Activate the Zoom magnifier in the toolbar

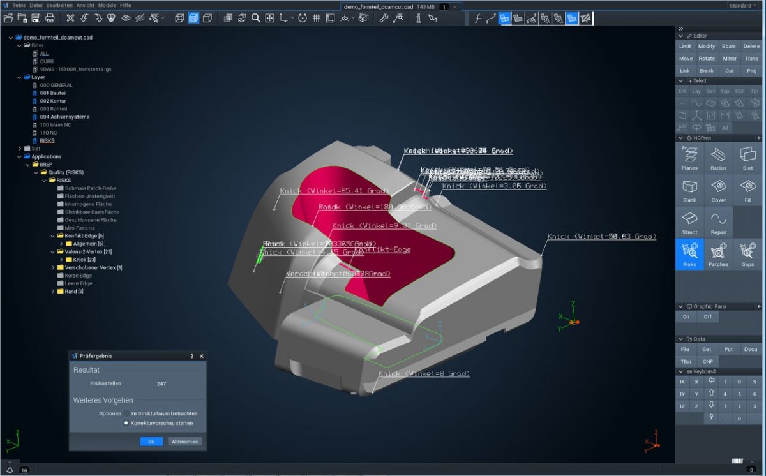(255, 18)
